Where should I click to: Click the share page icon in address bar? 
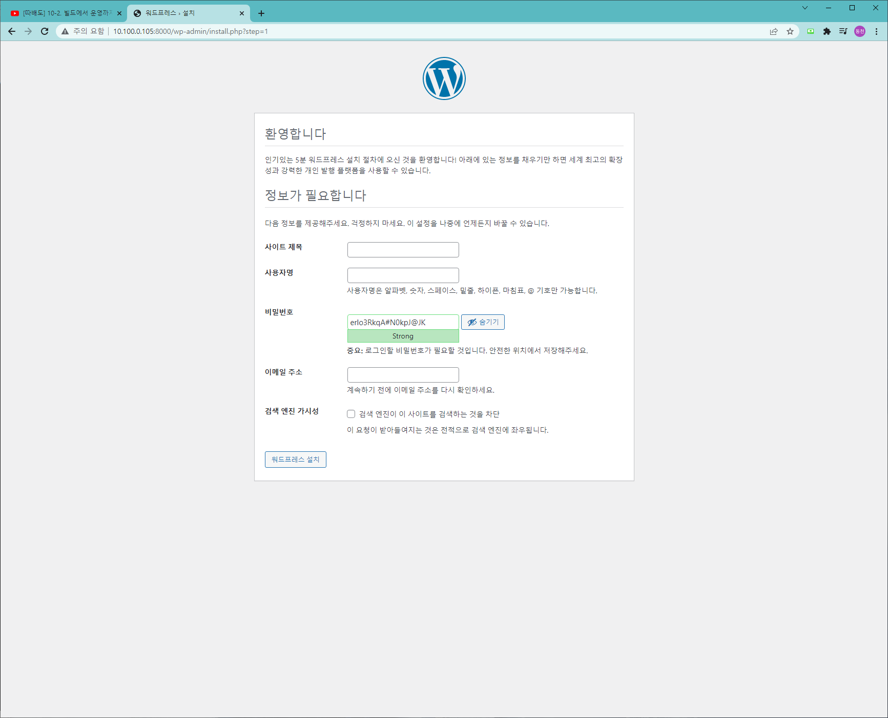coord(774,31)
